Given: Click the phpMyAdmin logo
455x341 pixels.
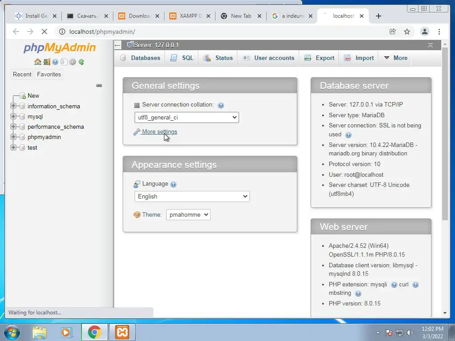Looking at the screenshot, I should click(x=60, y=48).
